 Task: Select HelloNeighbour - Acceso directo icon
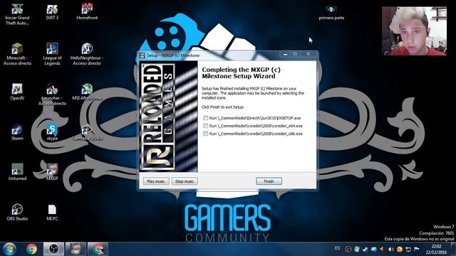[87, 55]
